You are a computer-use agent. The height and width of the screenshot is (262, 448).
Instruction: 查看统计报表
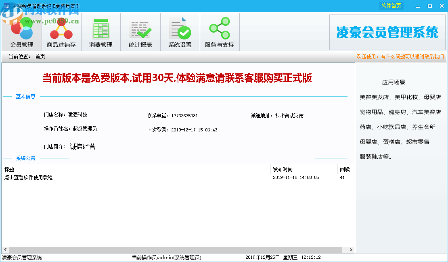(140, 31)
